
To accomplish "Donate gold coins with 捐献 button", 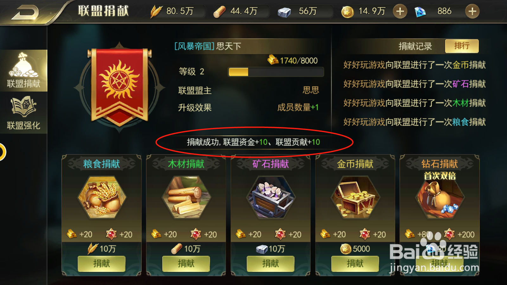I will pyautogui.click(x=355, y=263).
